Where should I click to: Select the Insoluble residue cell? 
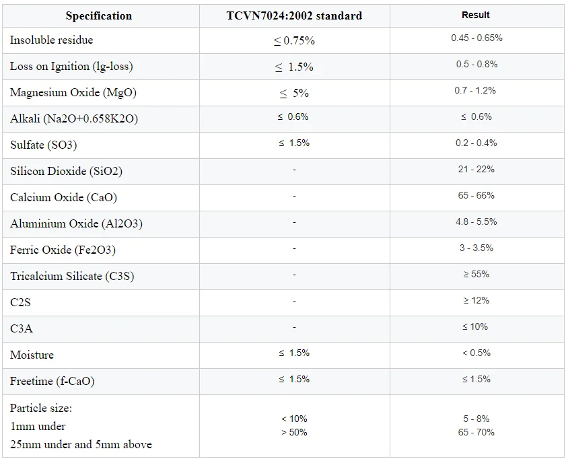tap(52, 40)
